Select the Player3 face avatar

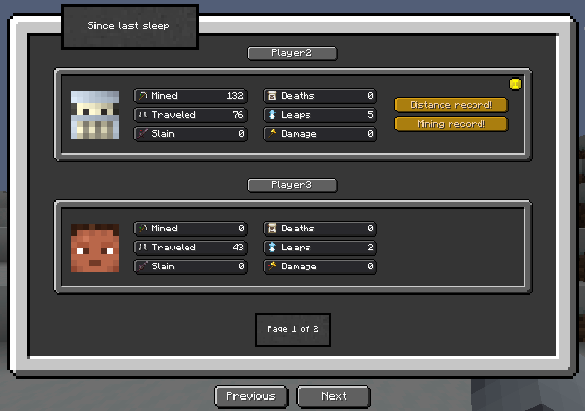pyautogui.click(x=95, y=248)
